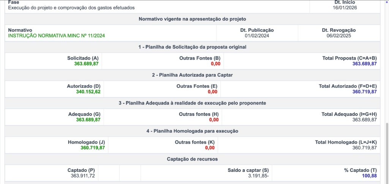This screenshot has width=389, height=184.
Task: Click the Outras fontes (K) red value
Action: [210, 148]
